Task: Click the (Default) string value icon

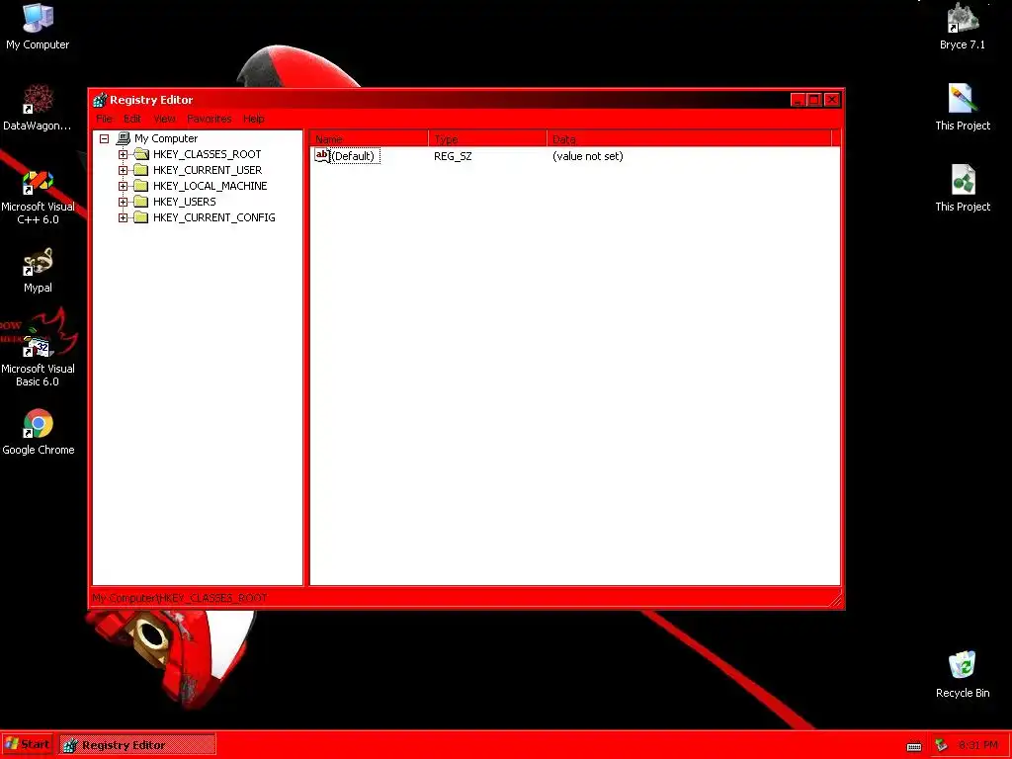Action: point(321,155)
